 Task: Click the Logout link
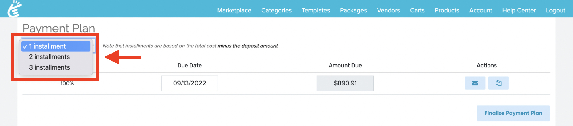[555, 10]
